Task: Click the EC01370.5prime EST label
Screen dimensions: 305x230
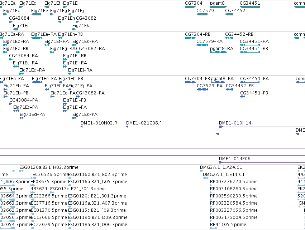Action: point(49,210)
